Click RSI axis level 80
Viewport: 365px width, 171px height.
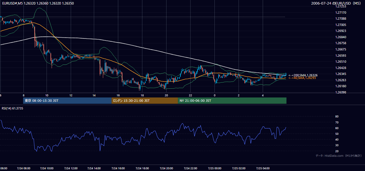pyautogui.click(x=337, y=117)
